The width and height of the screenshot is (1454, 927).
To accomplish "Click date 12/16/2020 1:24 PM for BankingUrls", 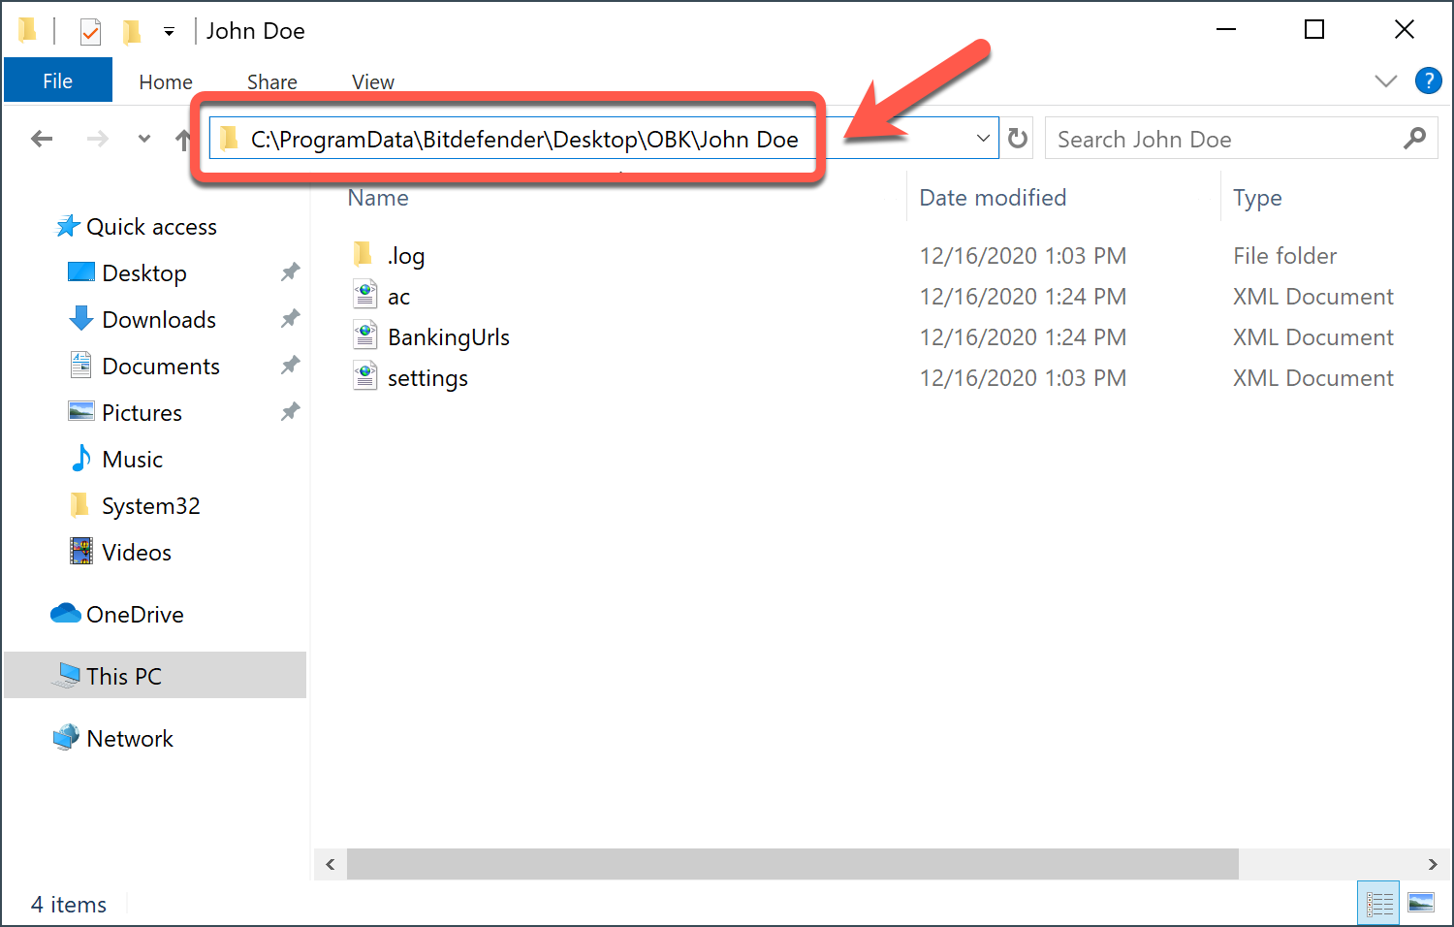I will click(1023, 337).
